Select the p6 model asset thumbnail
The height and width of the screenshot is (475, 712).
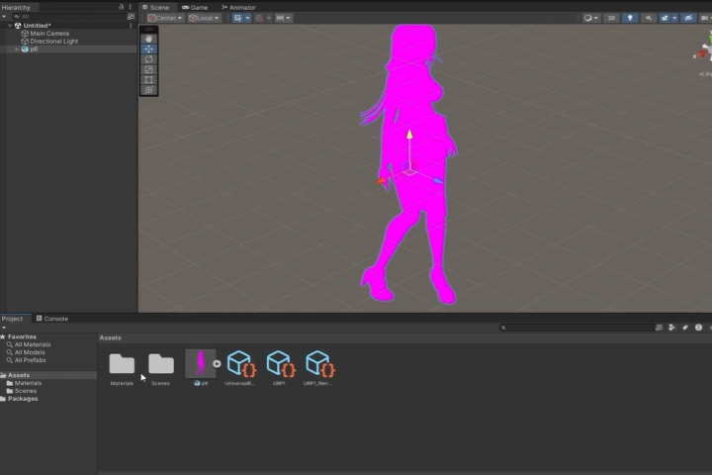[200, 363]
